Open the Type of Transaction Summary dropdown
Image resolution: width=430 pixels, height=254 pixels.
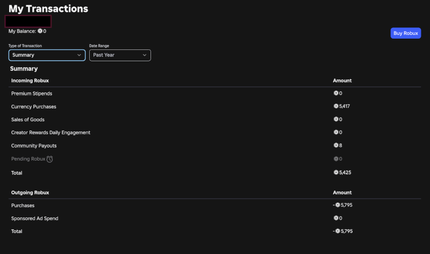[46, 55]
